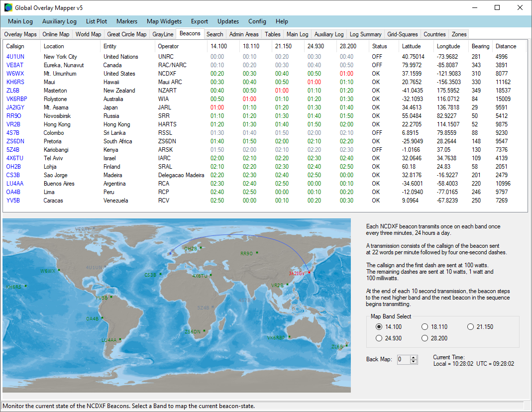532x412 pixels.
Task: Switch to the Zones tab
Action: [459, 34]
